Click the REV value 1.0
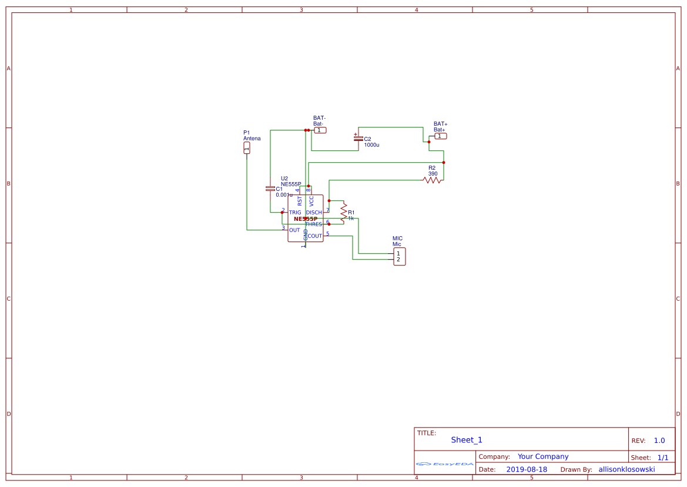 (659, 439)
